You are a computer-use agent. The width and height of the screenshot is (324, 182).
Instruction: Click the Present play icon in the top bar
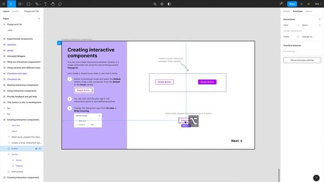(x=302, y=4)
